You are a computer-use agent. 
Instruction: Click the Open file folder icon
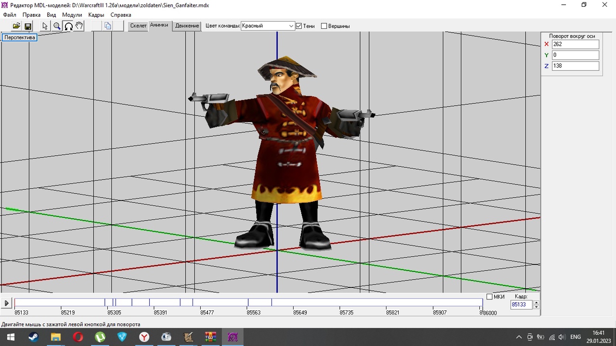click(x=16, y=26)
